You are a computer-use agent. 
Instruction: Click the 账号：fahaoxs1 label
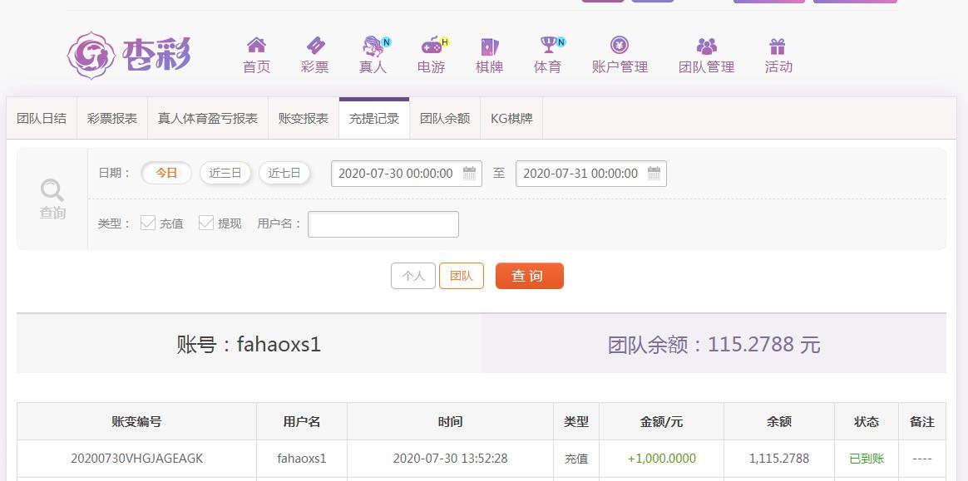pyautogui.click(x=249, y=343)
